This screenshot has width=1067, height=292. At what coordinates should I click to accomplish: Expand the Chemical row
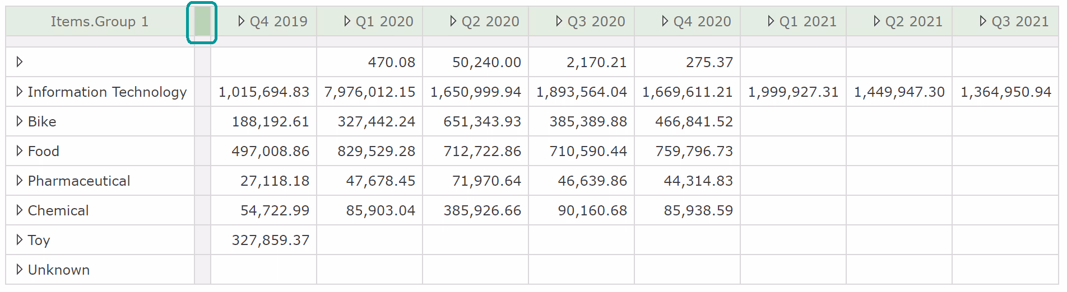point(20,210)
